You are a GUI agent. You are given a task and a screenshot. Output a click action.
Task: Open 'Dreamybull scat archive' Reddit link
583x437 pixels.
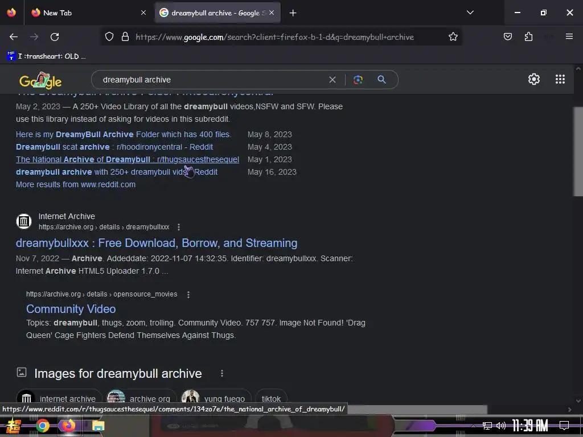click(114, 147)
